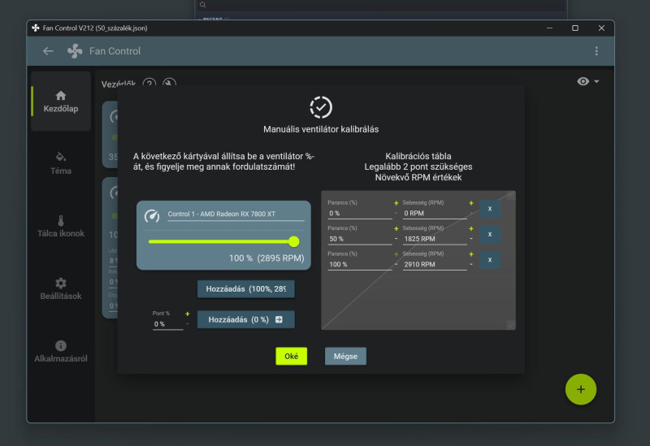Click the 0 % Parancs field
This screenshot has width=650, height=446.
pyautogui.click(x=359, y=214)
